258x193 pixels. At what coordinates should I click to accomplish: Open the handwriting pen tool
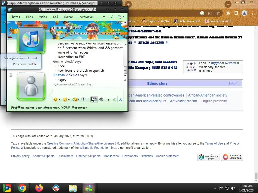114,100
